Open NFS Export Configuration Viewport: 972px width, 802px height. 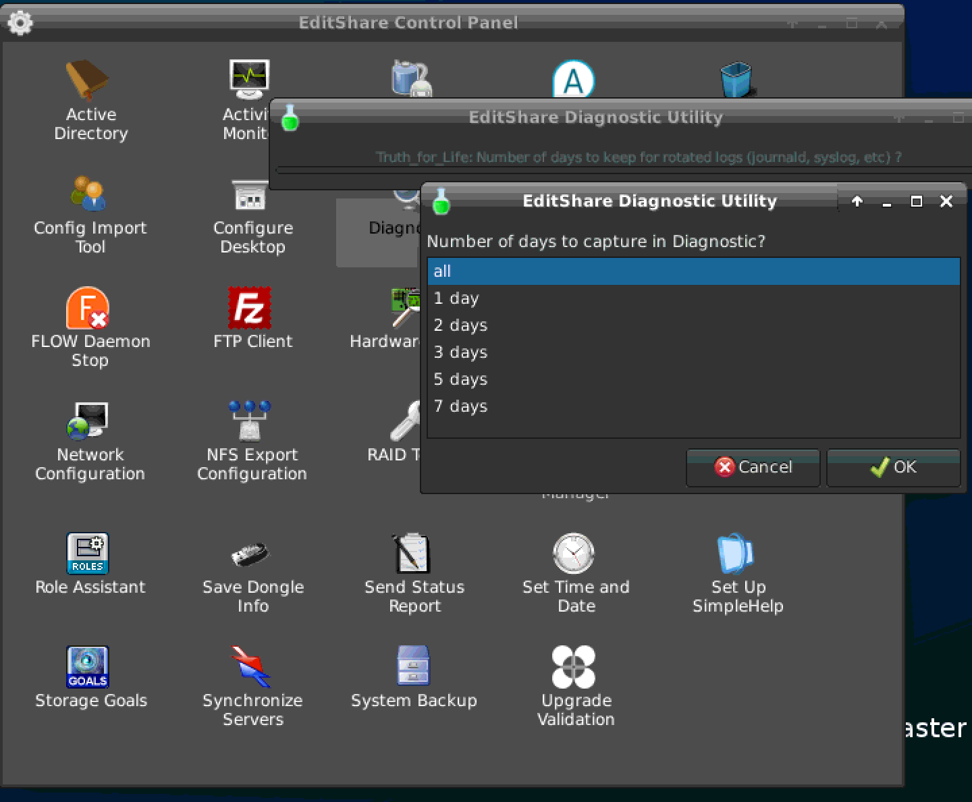coord(252,441)
